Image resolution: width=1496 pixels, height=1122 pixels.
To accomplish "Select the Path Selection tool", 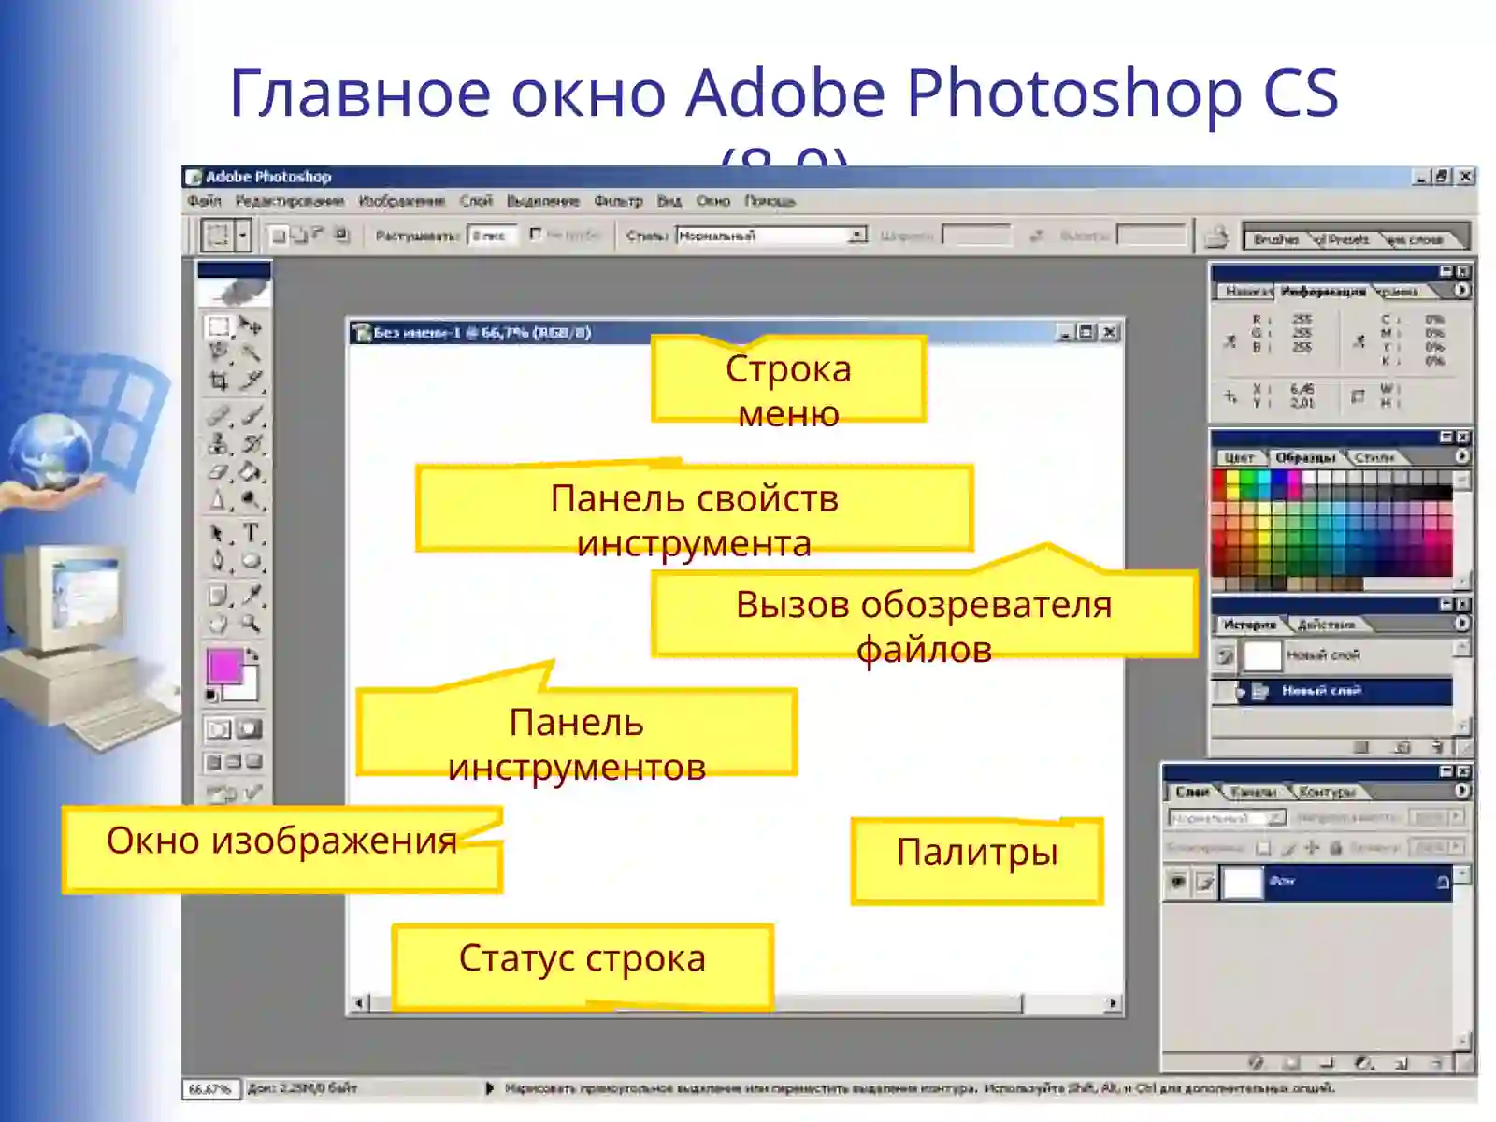I will (x=218, y=534).
